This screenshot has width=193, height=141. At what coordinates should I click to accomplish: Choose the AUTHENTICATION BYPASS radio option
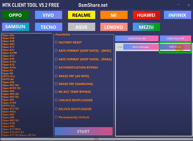click(56, 67)
